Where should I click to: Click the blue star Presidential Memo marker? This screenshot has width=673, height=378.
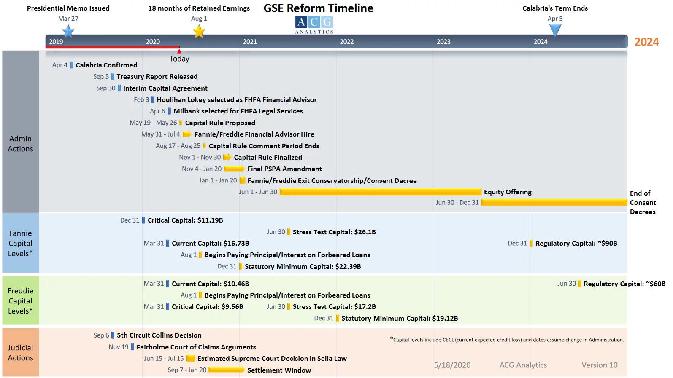coord(68,31)
